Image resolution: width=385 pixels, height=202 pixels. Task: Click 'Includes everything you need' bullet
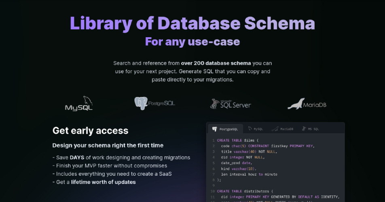(x=112, y=174)
